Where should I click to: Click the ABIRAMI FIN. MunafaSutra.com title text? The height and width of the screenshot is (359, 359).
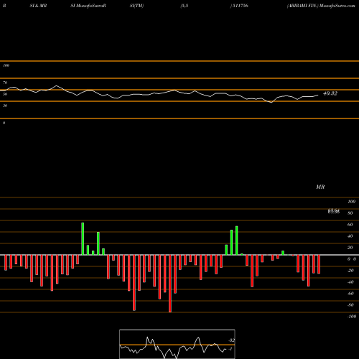pyautogui.click(x=321, y=6)
